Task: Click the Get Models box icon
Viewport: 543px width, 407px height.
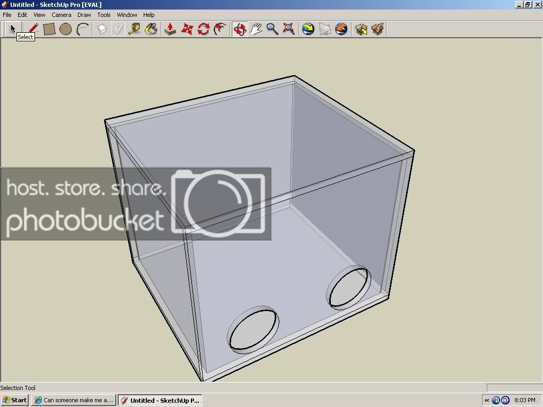Action: pyautogui.click(x=361, y=29)
